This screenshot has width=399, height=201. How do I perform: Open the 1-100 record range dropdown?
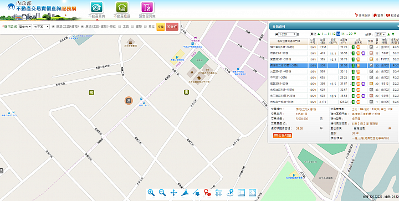288,34
